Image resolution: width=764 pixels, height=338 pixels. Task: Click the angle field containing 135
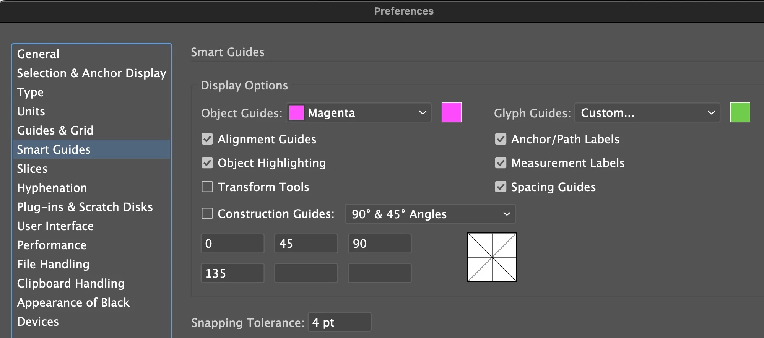[x=232, y=273]
